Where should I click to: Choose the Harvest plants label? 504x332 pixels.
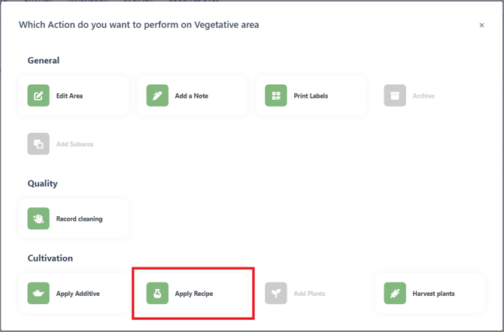tap(433, 294)
